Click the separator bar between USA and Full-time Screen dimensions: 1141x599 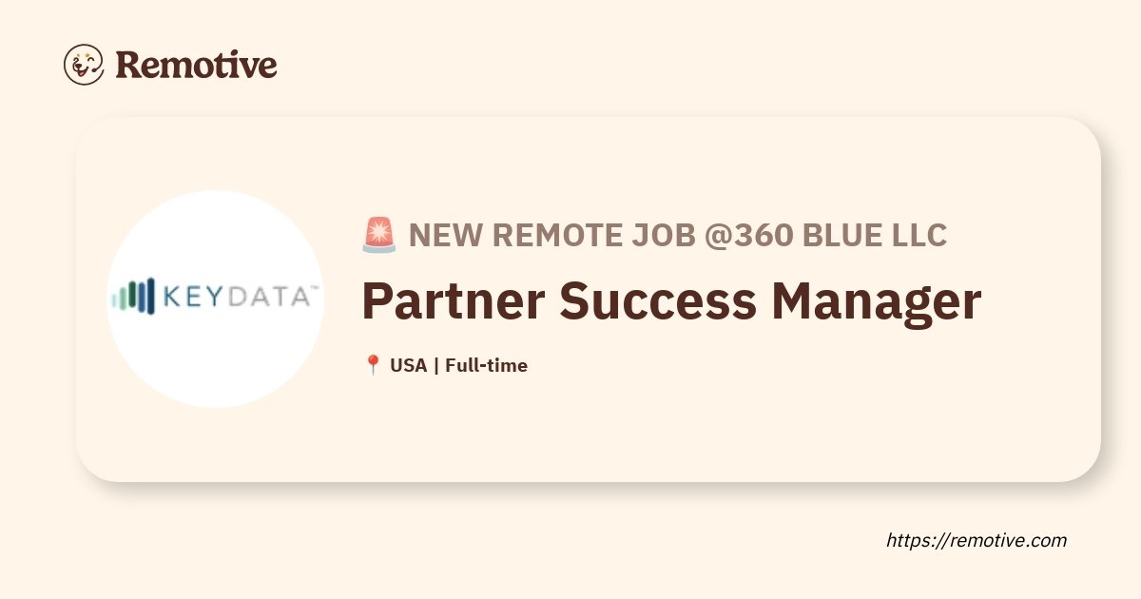[x=436, y=365]
